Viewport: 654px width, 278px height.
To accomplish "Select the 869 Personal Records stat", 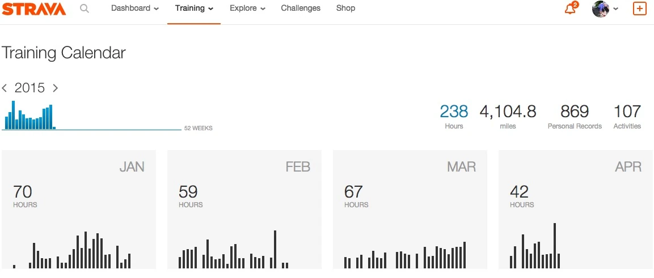I will click(575, 116).
